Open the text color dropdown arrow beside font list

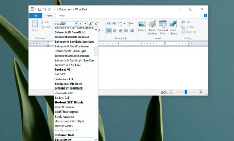(103, 31)
